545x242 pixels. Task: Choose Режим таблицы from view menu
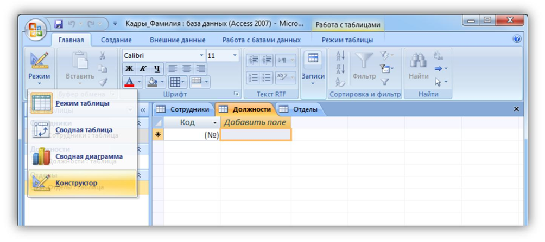[x=83, y=103]
